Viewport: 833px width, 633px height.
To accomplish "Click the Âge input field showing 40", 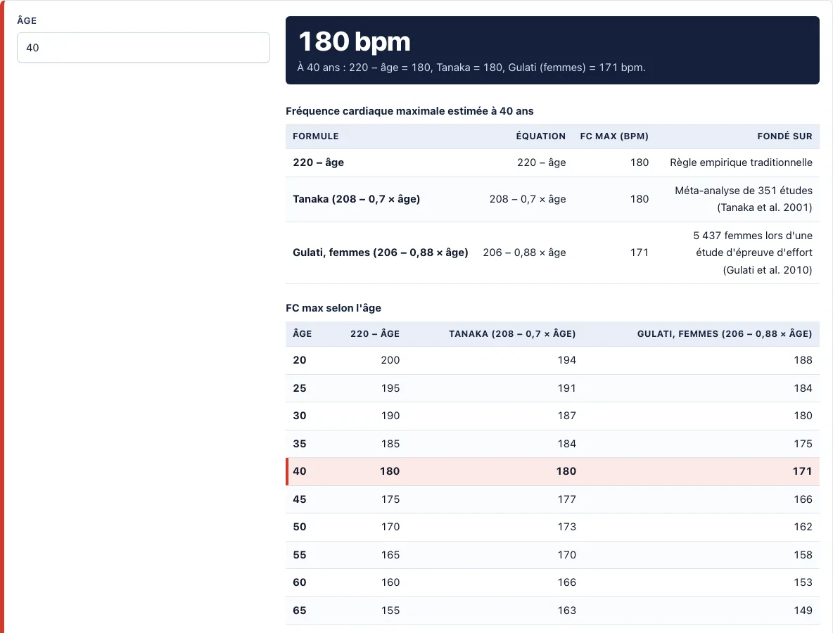I will pyautogui.click(x=144, y=47).
